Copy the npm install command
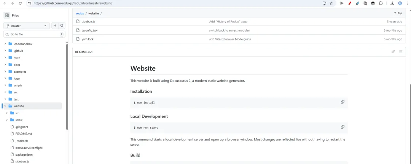 [342, 102]
